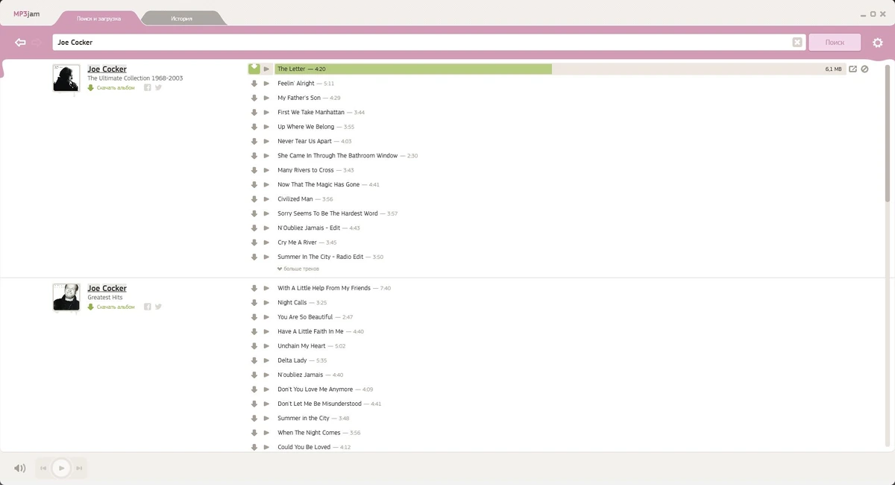This screenshot has width=895, height=485.
Task: Select track title Don't You Love Me Anymore
Action: tap(315, 389)
